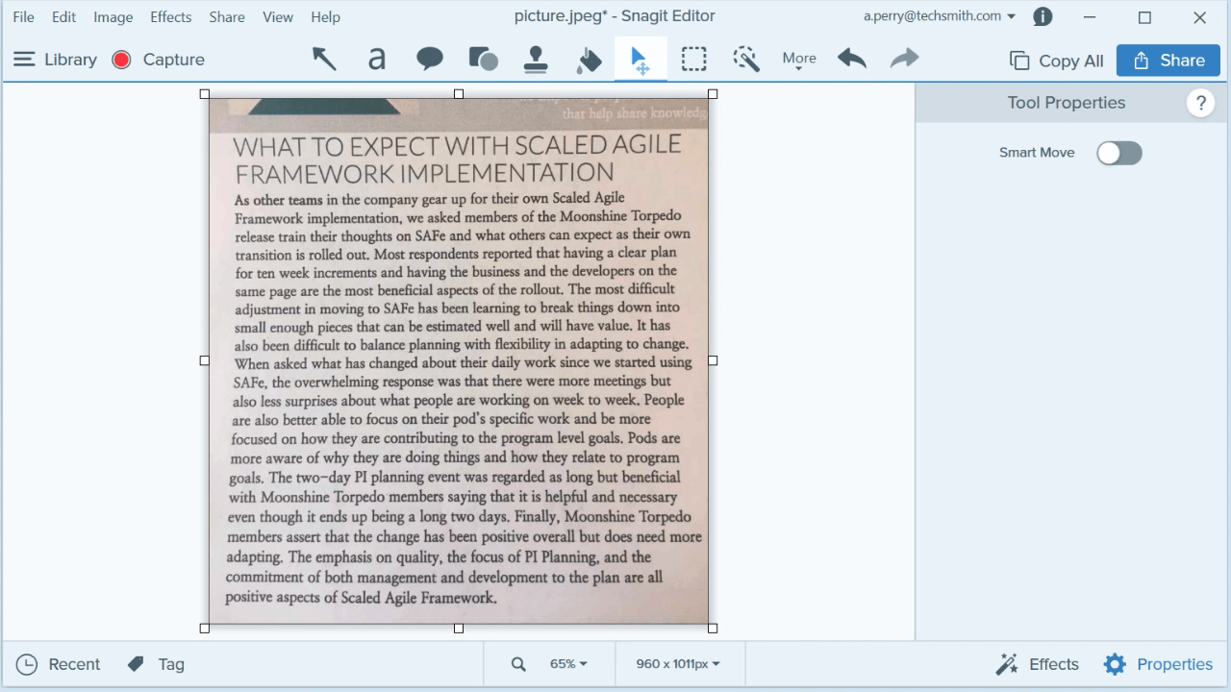Open the Effects panel

tap(1037, 663)
